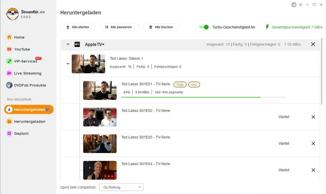Click the Geplant calendar icon

click(x=9, y=133)
